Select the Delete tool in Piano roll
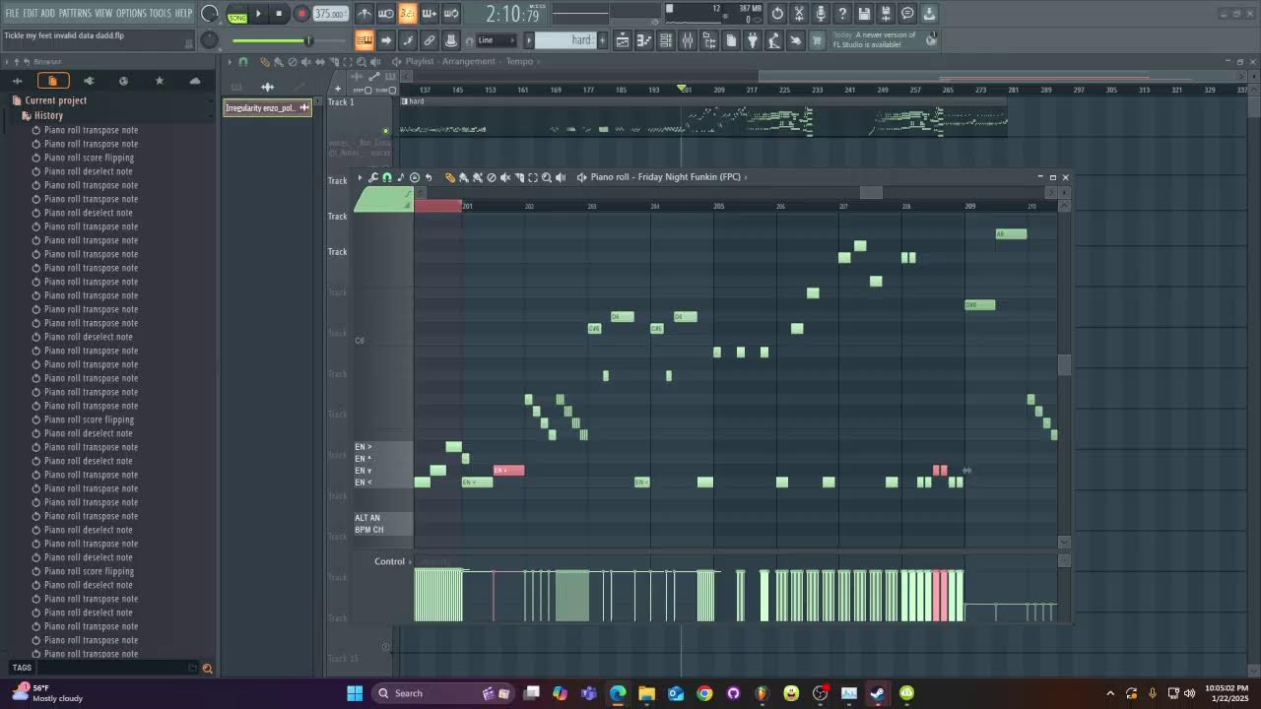The width and height of the screenshot is (1261, 709). click(x=492, y=177)
